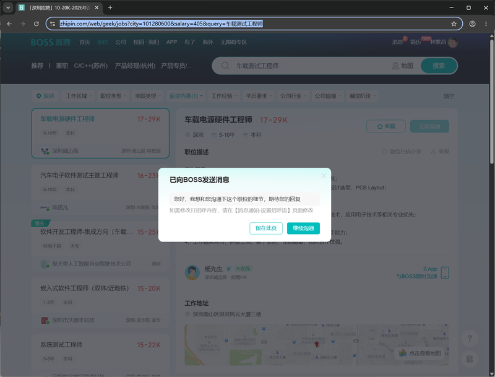Image resolution: width=495 pixels, height=377 pixels.
Task: Expand the 工作区域 filter dropdown
Action: 79,96
